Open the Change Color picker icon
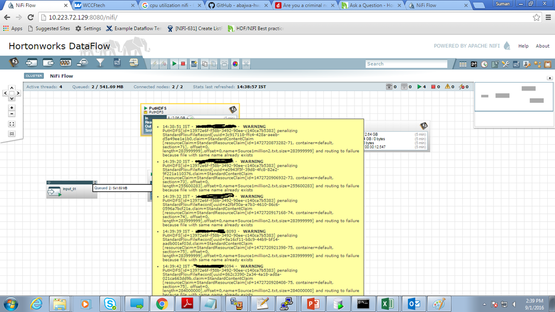555x312 pixels. (x=236, y=64)
